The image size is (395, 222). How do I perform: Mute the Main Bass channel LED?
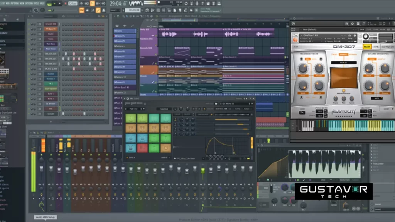click(29, 44)
